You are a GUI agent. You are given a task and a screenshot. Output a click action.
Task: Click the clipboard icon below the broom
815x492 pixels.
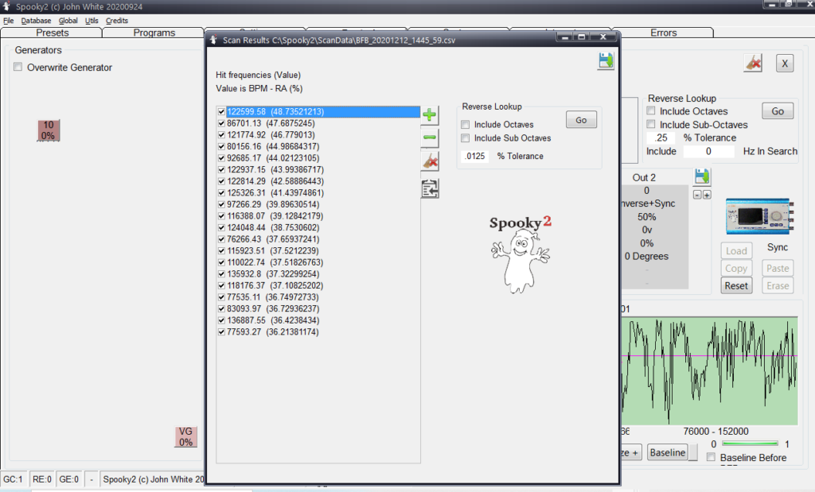(x=430, y=188)
